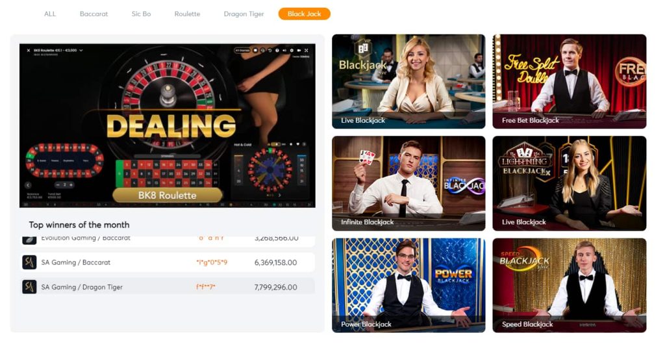The width and height of the screenshot is (665, 356).
Task: Select the Dragon Tiger category tab
Action: (x=244, y=14)
